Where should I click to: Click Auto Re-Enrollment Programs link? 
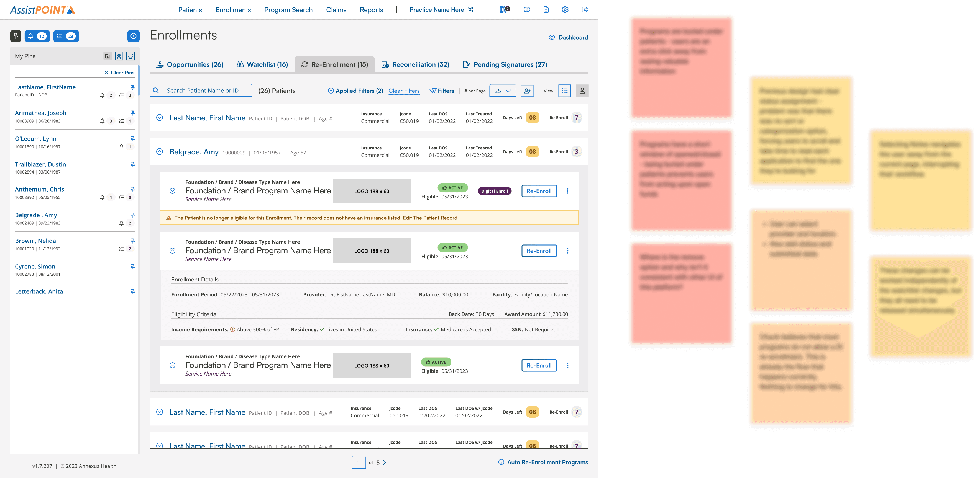coord(547,462)
